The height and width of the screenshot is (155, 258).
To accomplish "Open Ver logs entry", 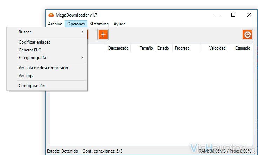I will tap(47, 76).
